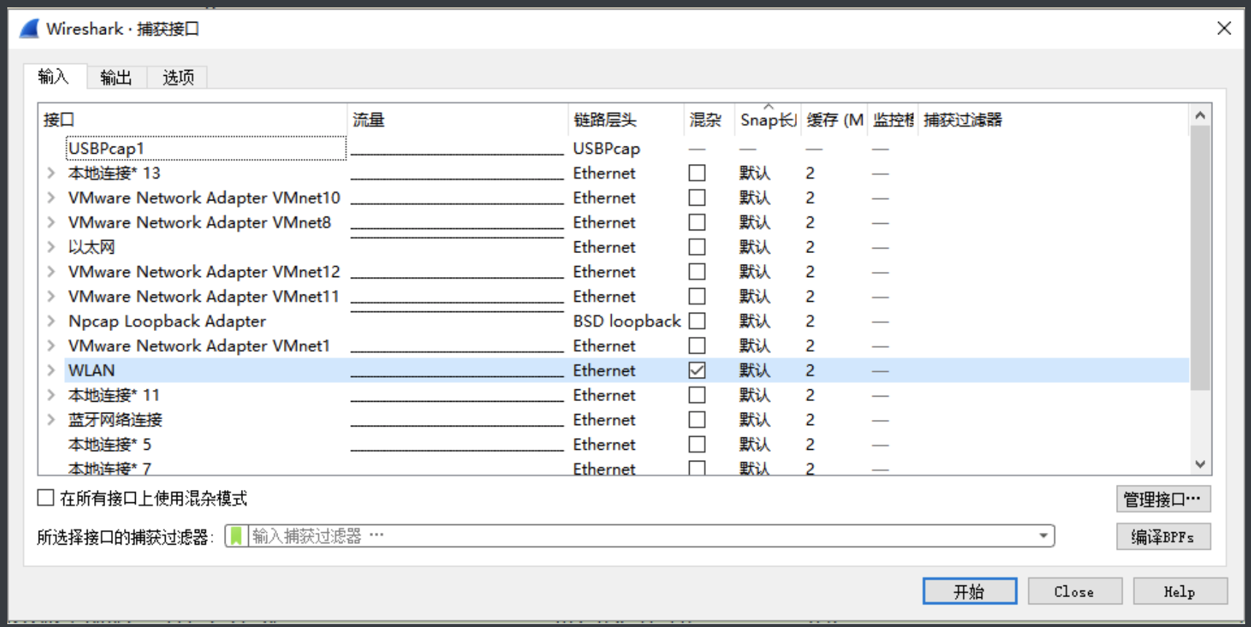The height and width of the screenshot is (627, 1251).
Task: Enable promiscuous mode for 本地连接* 13
Action: coord(697,173)
